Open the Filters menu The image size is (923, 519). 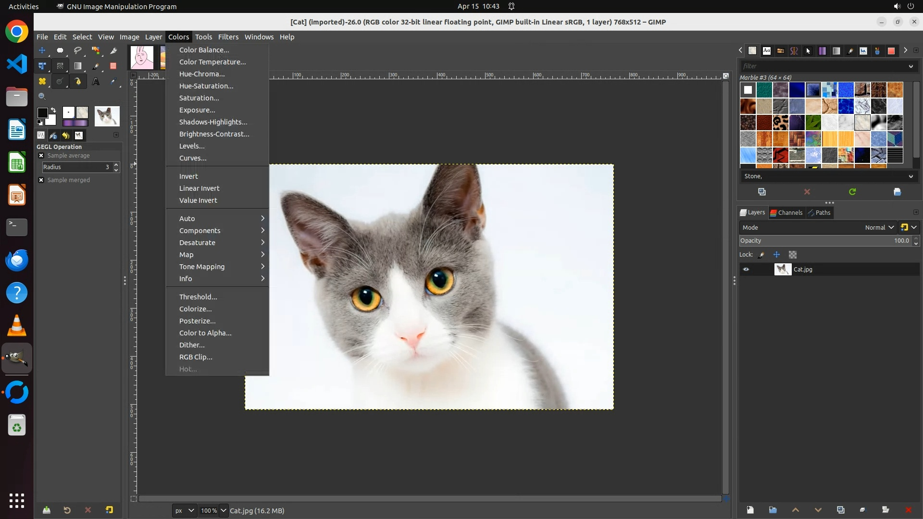(228, 37)
